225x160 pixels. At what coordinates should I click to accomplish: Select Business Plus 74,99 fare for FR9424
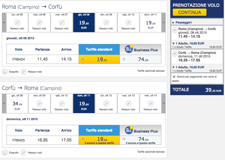(124, 59)
